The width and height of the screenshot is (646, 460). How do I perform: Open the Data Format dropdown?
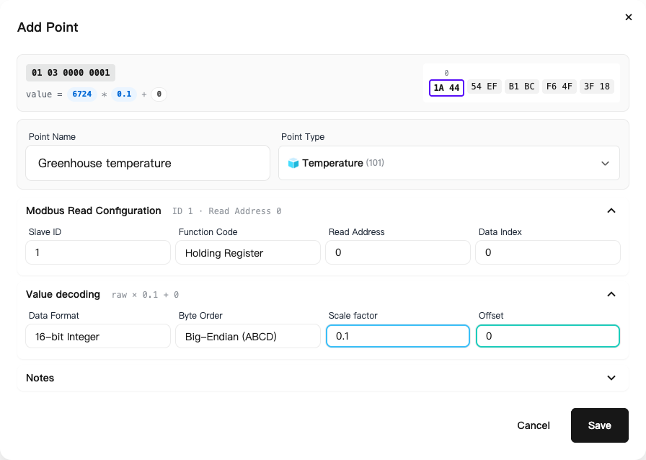pos(98,336)
